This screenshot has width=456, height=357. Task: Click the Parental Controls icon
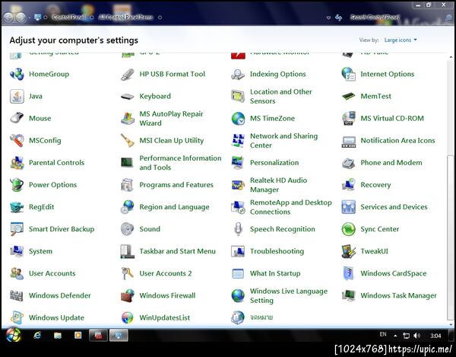pos(17,163)
